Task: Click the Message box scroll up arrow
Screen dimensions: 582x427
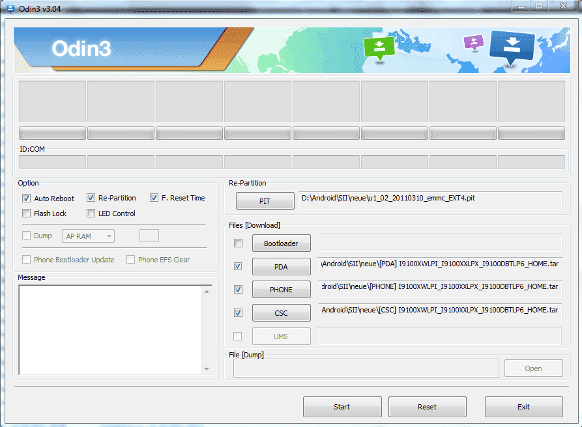Action: [207, 292]
